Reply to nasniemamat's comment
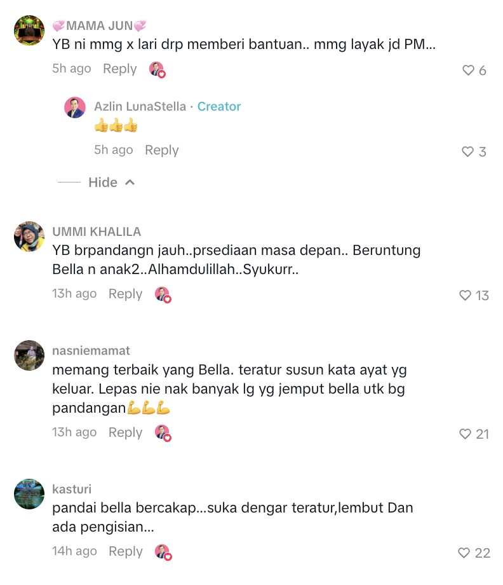 tap(126, 432)
